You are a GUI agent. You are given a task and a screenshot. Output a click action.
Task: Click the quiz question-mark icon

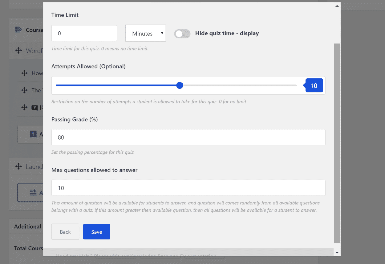(34, 108)
